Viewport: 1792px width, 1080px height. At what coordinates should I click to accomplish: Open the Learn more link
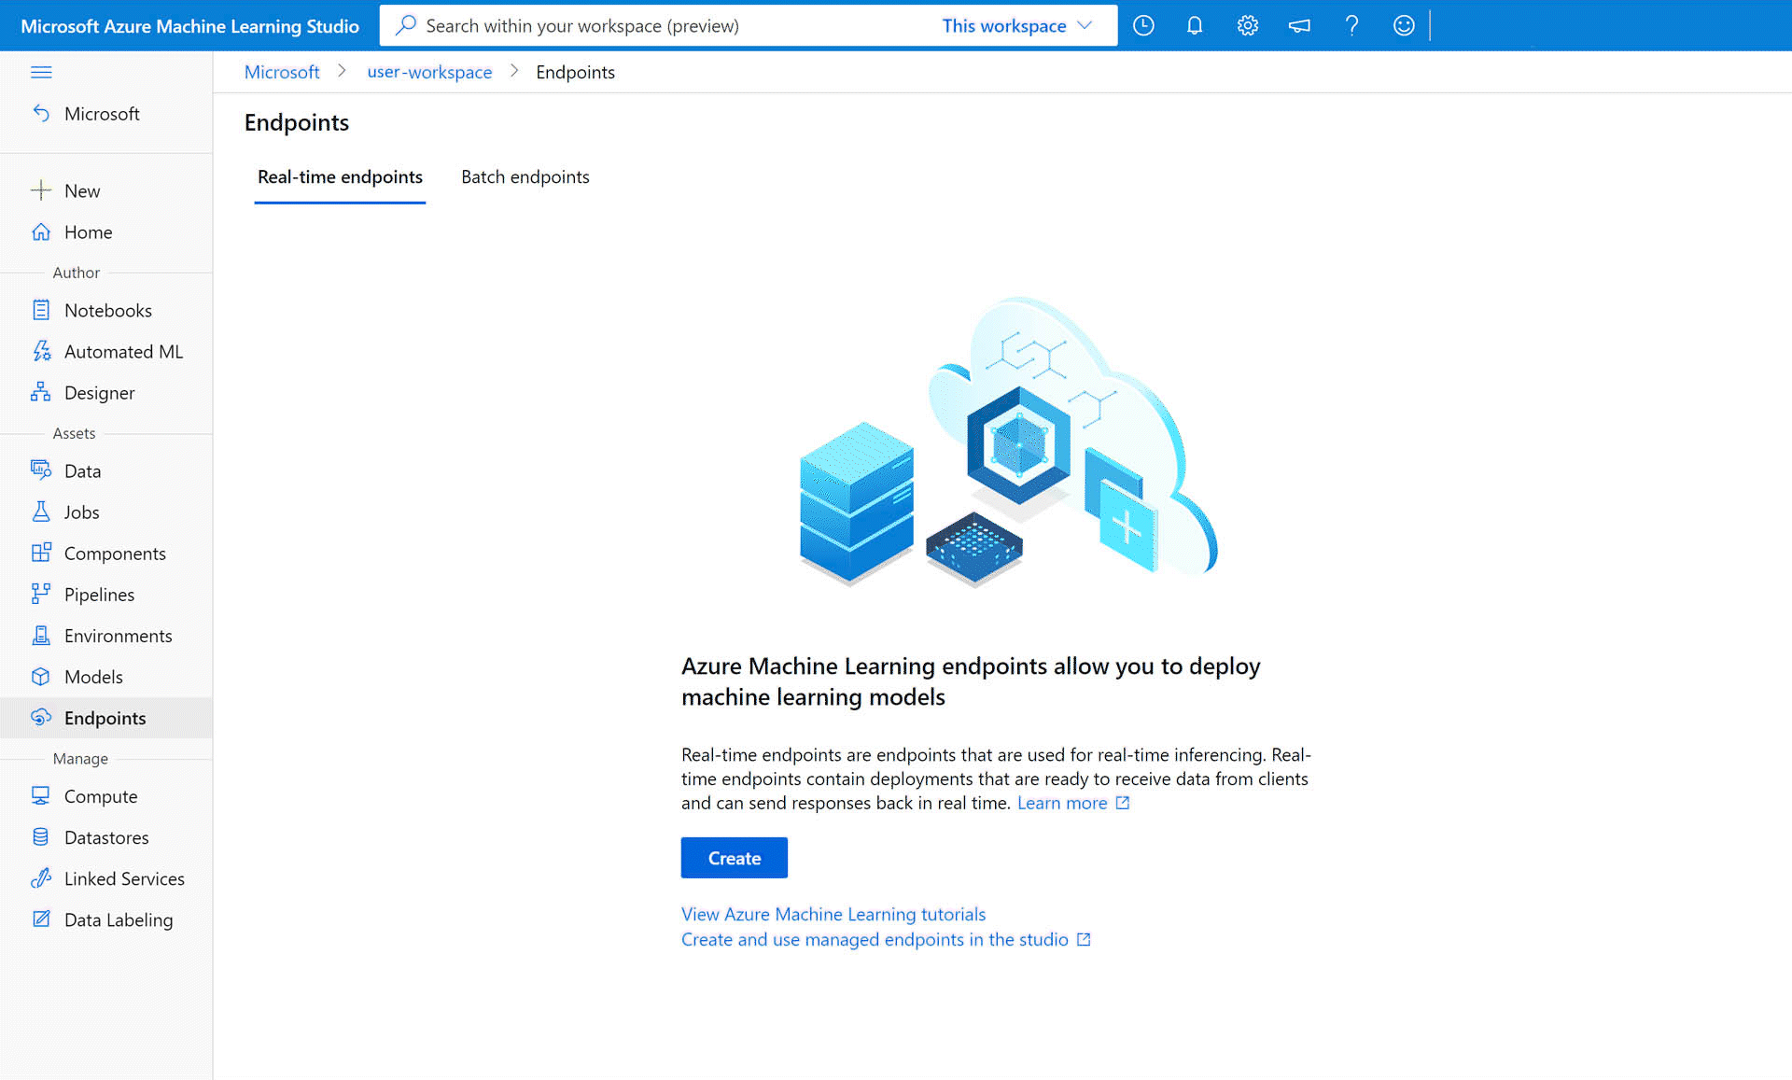coord(1062,804)
